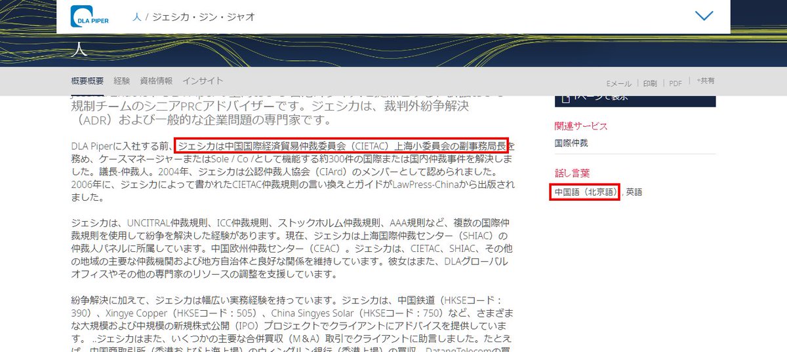Viewport: 787px width, 352px height.
Task: Click the 英語 language text
Action: tap(634, 192)
